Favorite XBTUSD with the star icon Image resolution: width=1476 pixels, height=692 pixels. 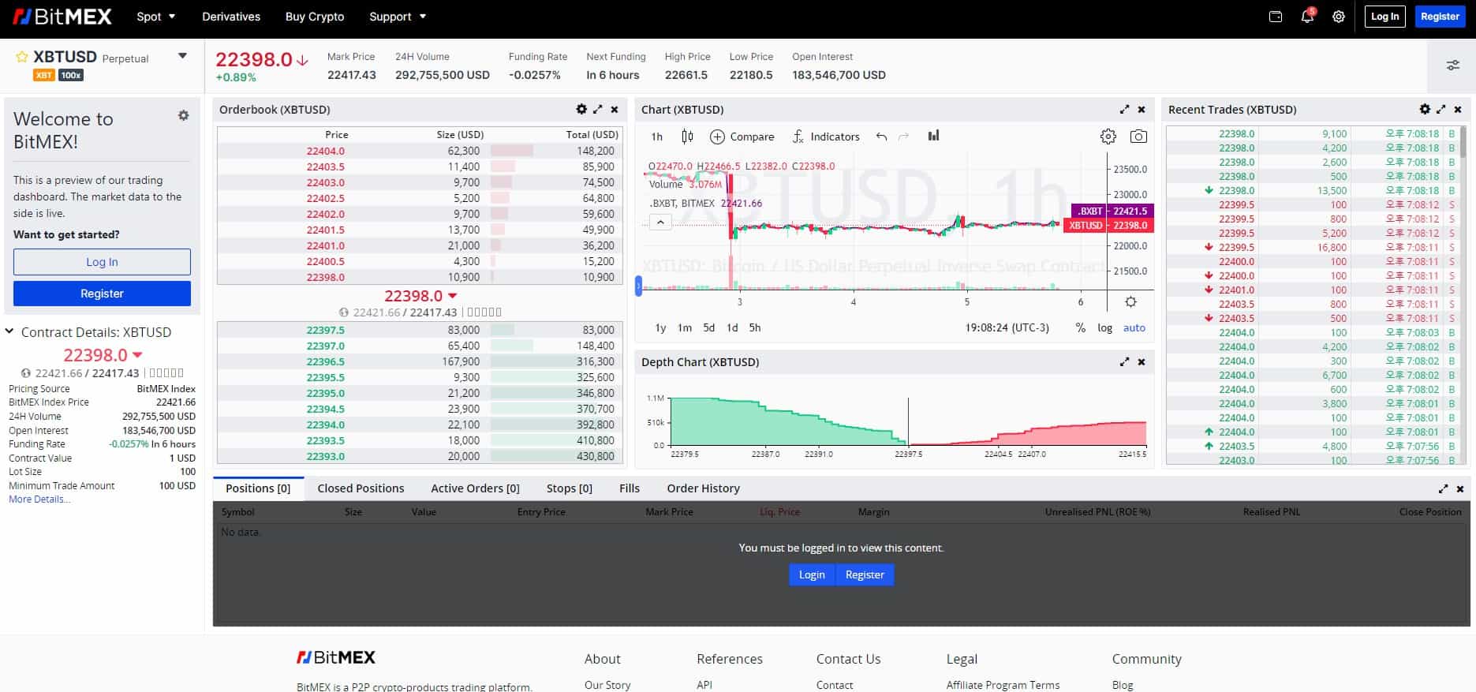pos(22,58)
